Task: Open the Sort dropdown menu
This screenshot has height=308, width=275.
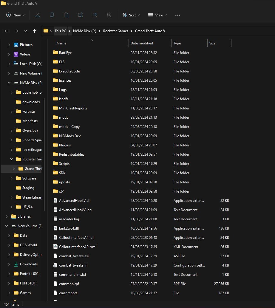Action: [131, 15]
